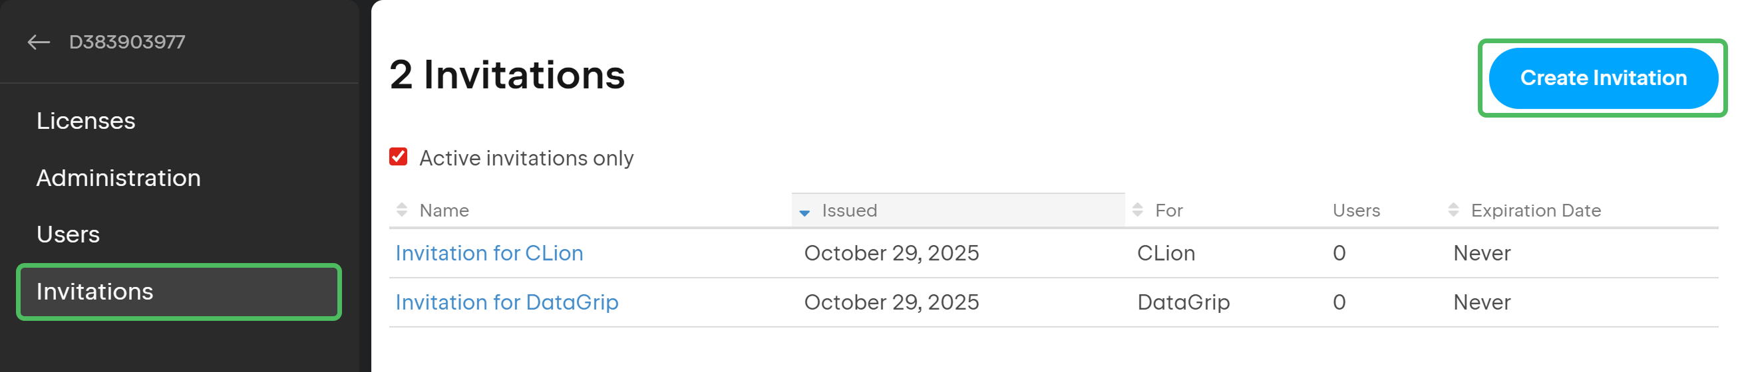Click the back arrow icon
Screen dimensions: 1742x372
[x=39, y=43]
